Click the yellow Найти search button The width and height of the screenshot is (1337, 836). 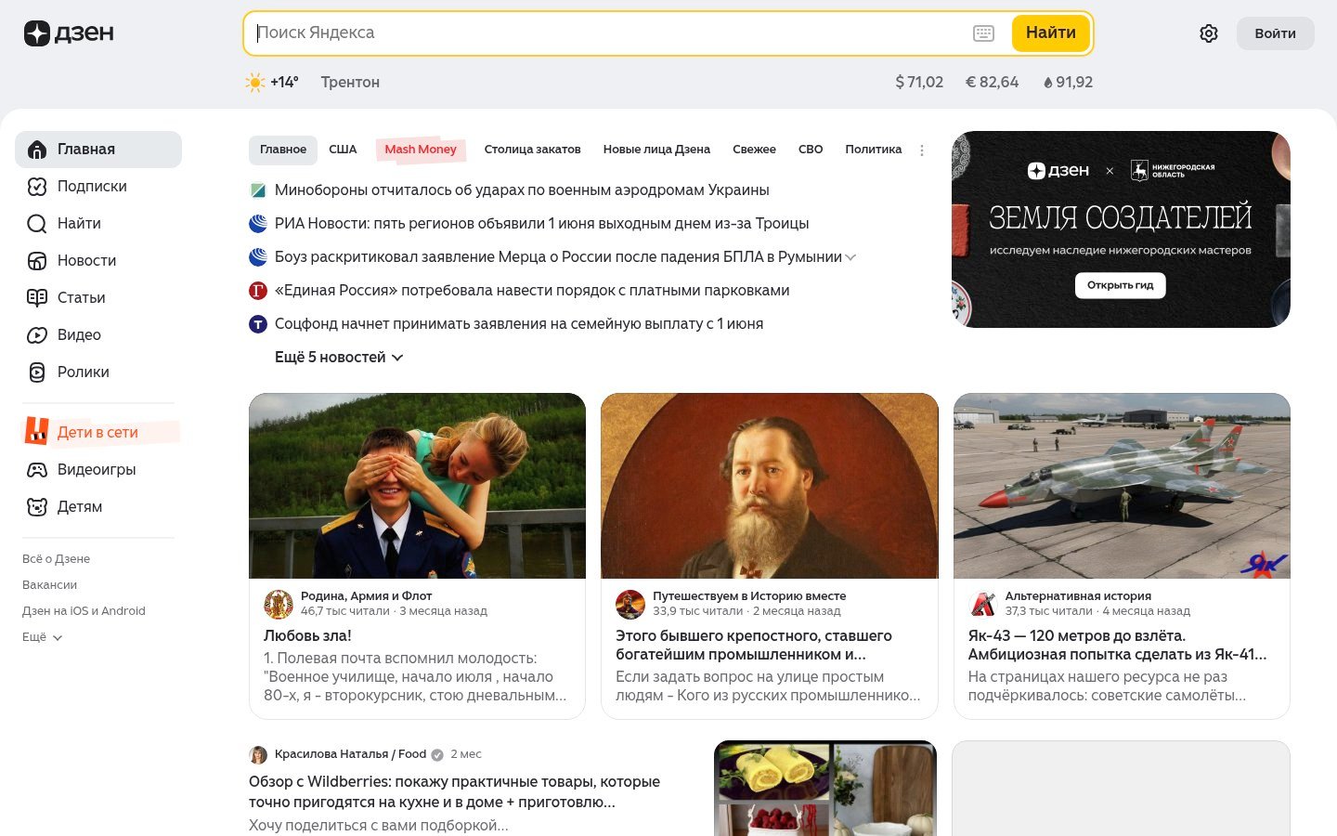tap(1050, 33)
